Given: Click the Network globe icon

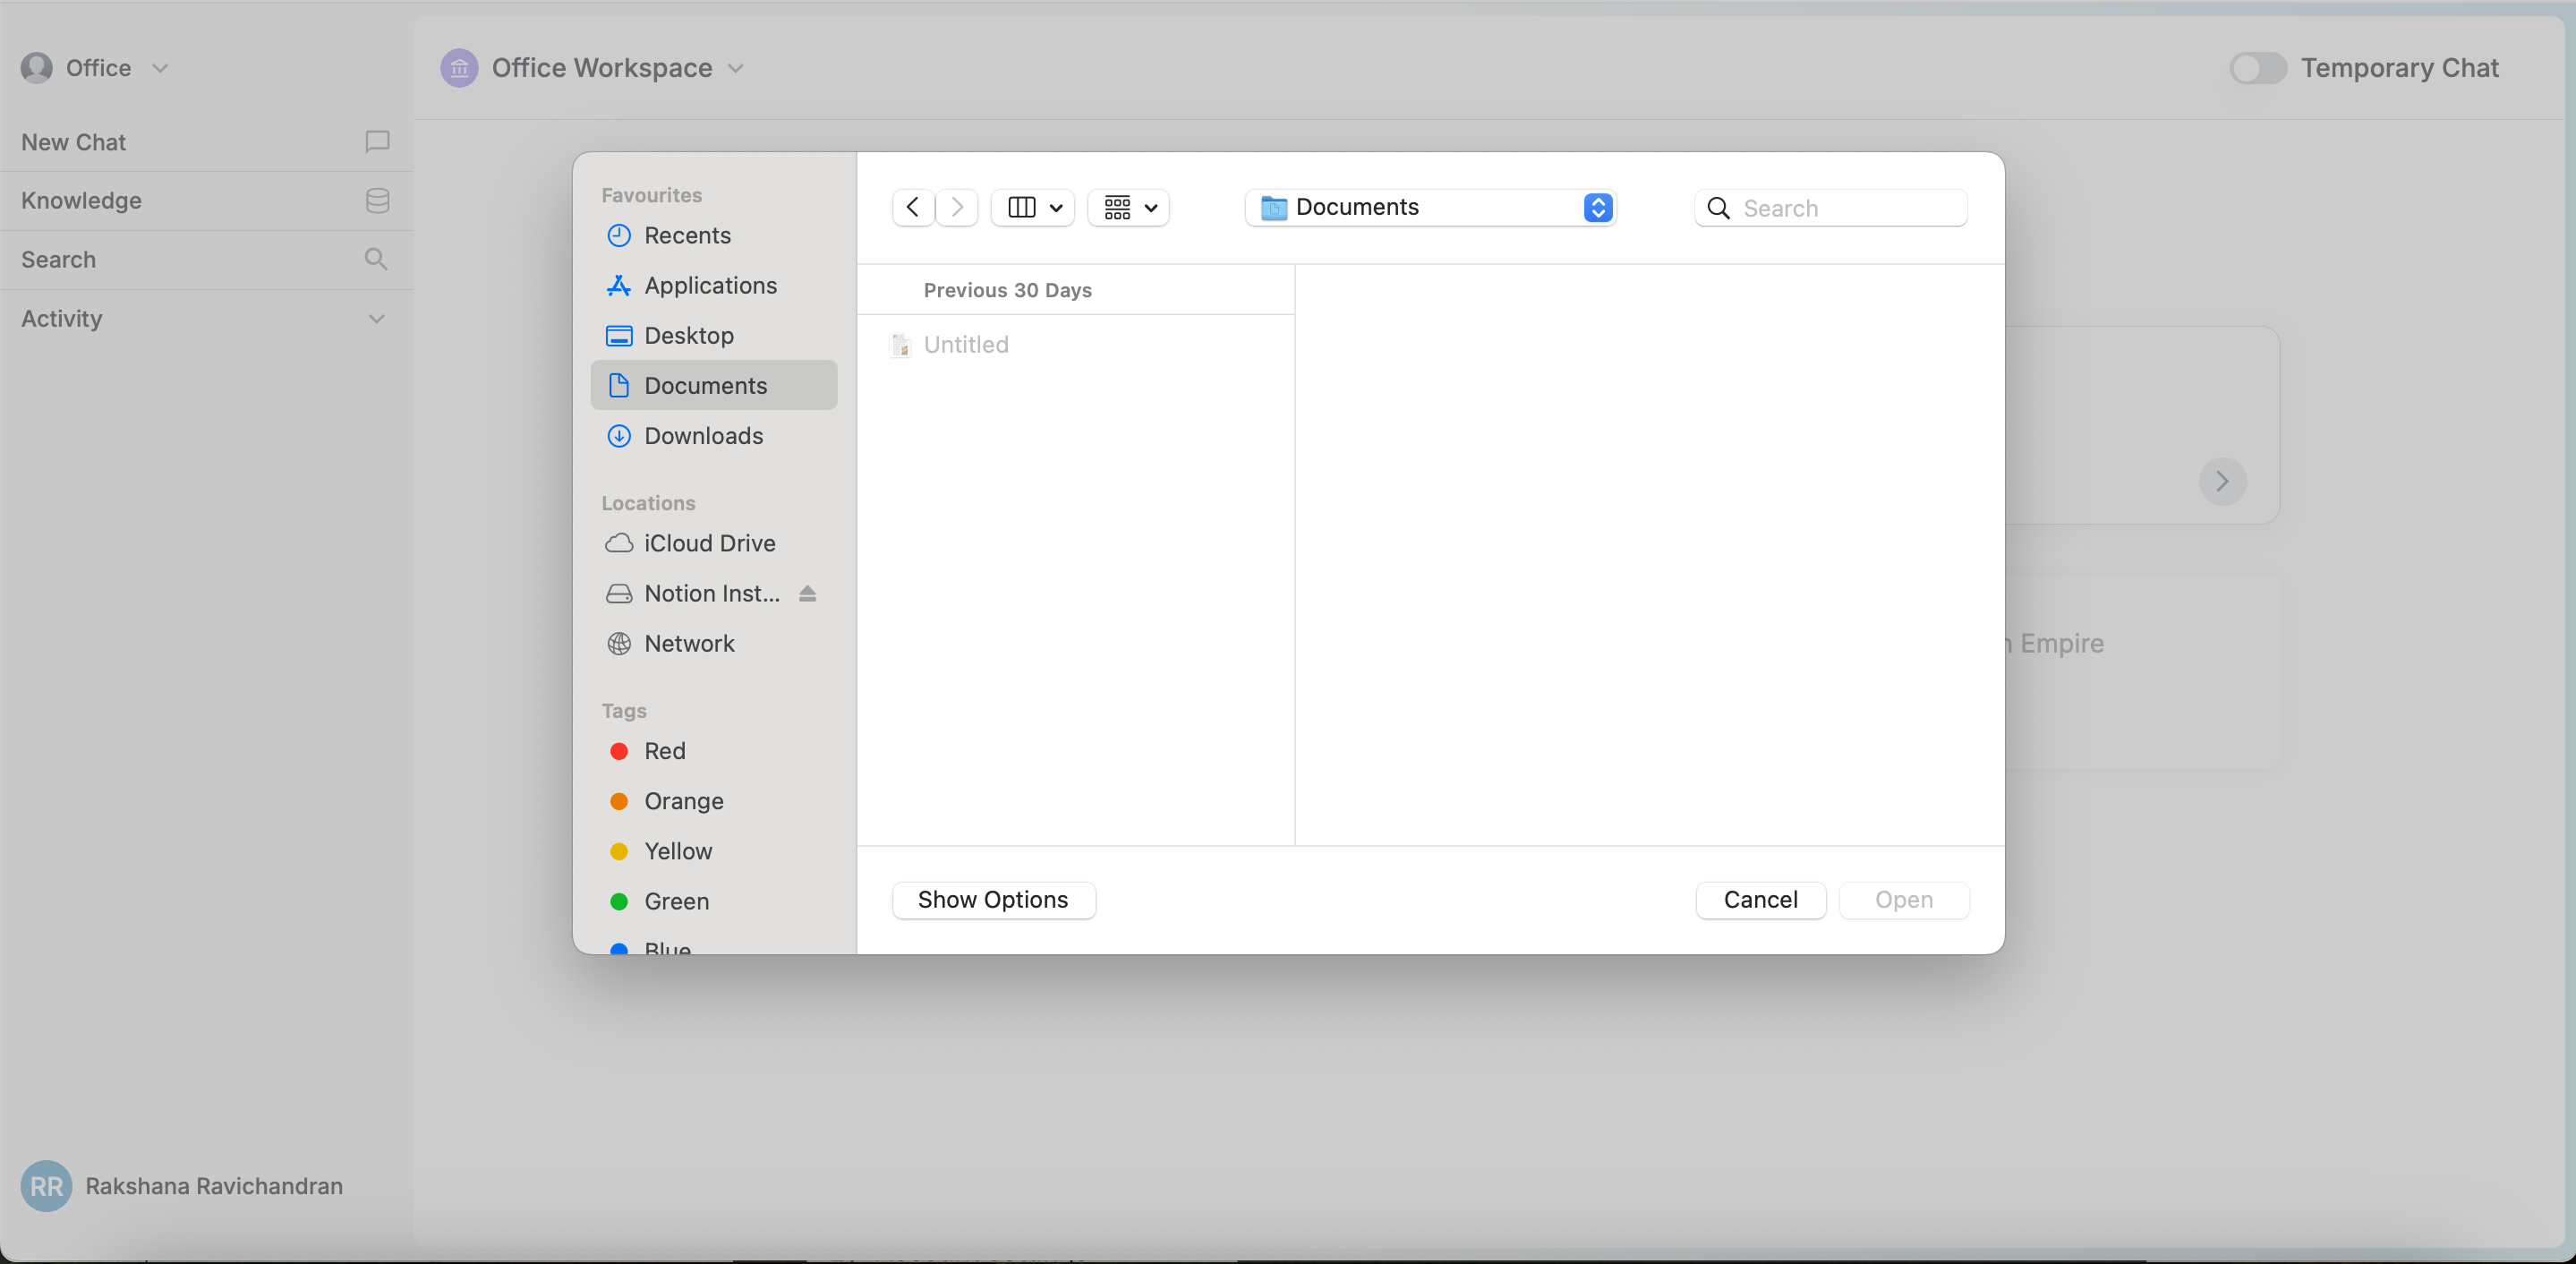Looking at the screenshot, I should coord(619,643).
